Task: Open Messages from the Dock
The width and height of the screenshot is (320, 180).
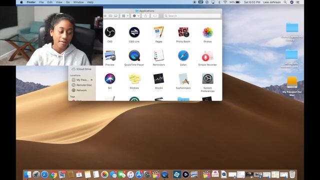Action: pyautogui.click(x=113, y=174)
